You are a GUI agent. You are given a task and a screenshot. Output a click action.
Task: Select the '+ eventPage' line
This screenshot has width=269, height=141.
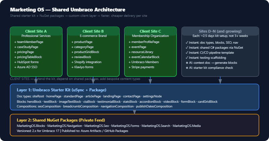point(138,47)
